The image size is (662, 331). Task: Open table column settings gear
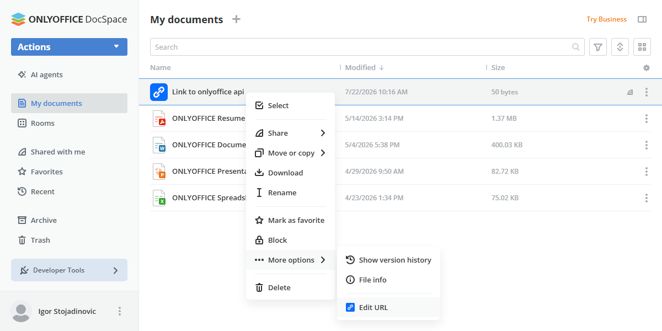pyautogui.click(x=647, y=68)
